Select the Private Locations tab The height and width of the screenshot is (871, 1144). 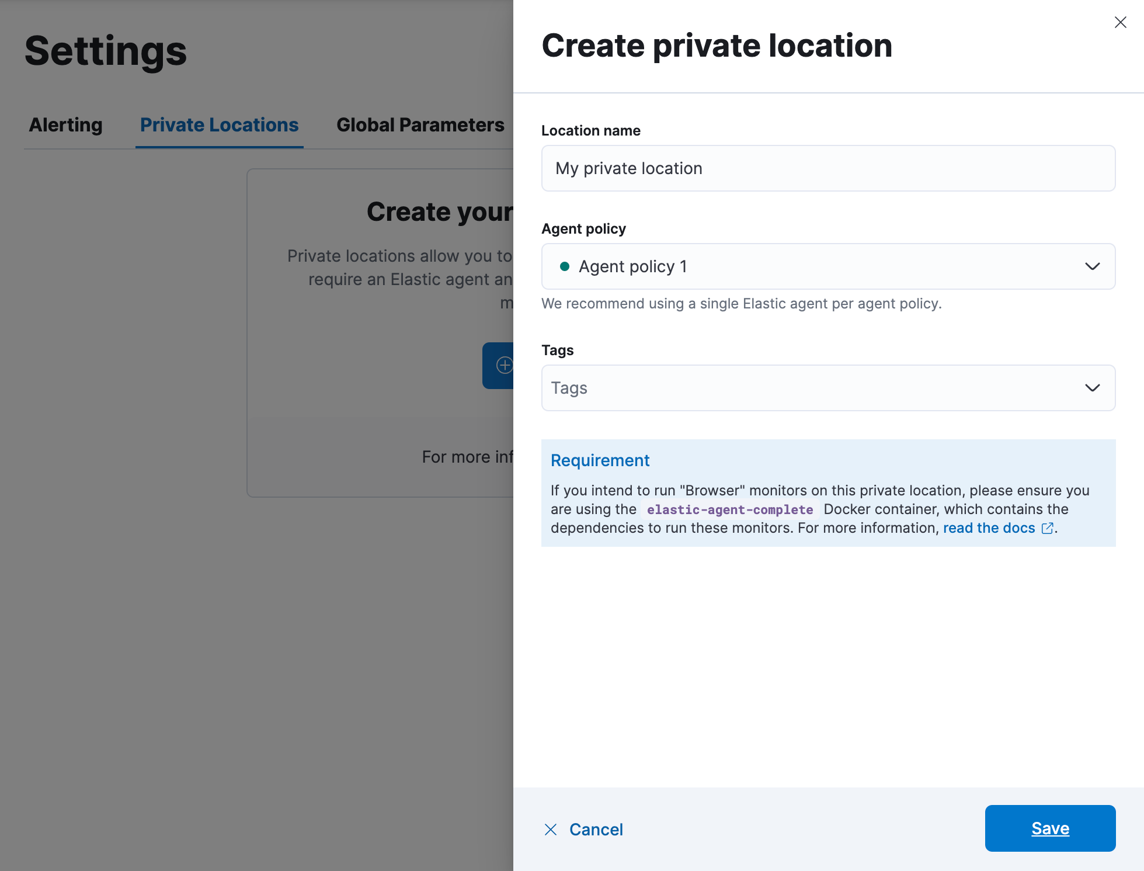coord(219,124)
